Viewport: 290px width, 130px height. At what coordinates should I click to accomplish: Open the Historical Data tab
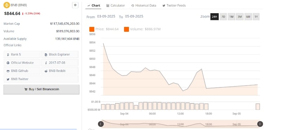click(x=144, y=6)
